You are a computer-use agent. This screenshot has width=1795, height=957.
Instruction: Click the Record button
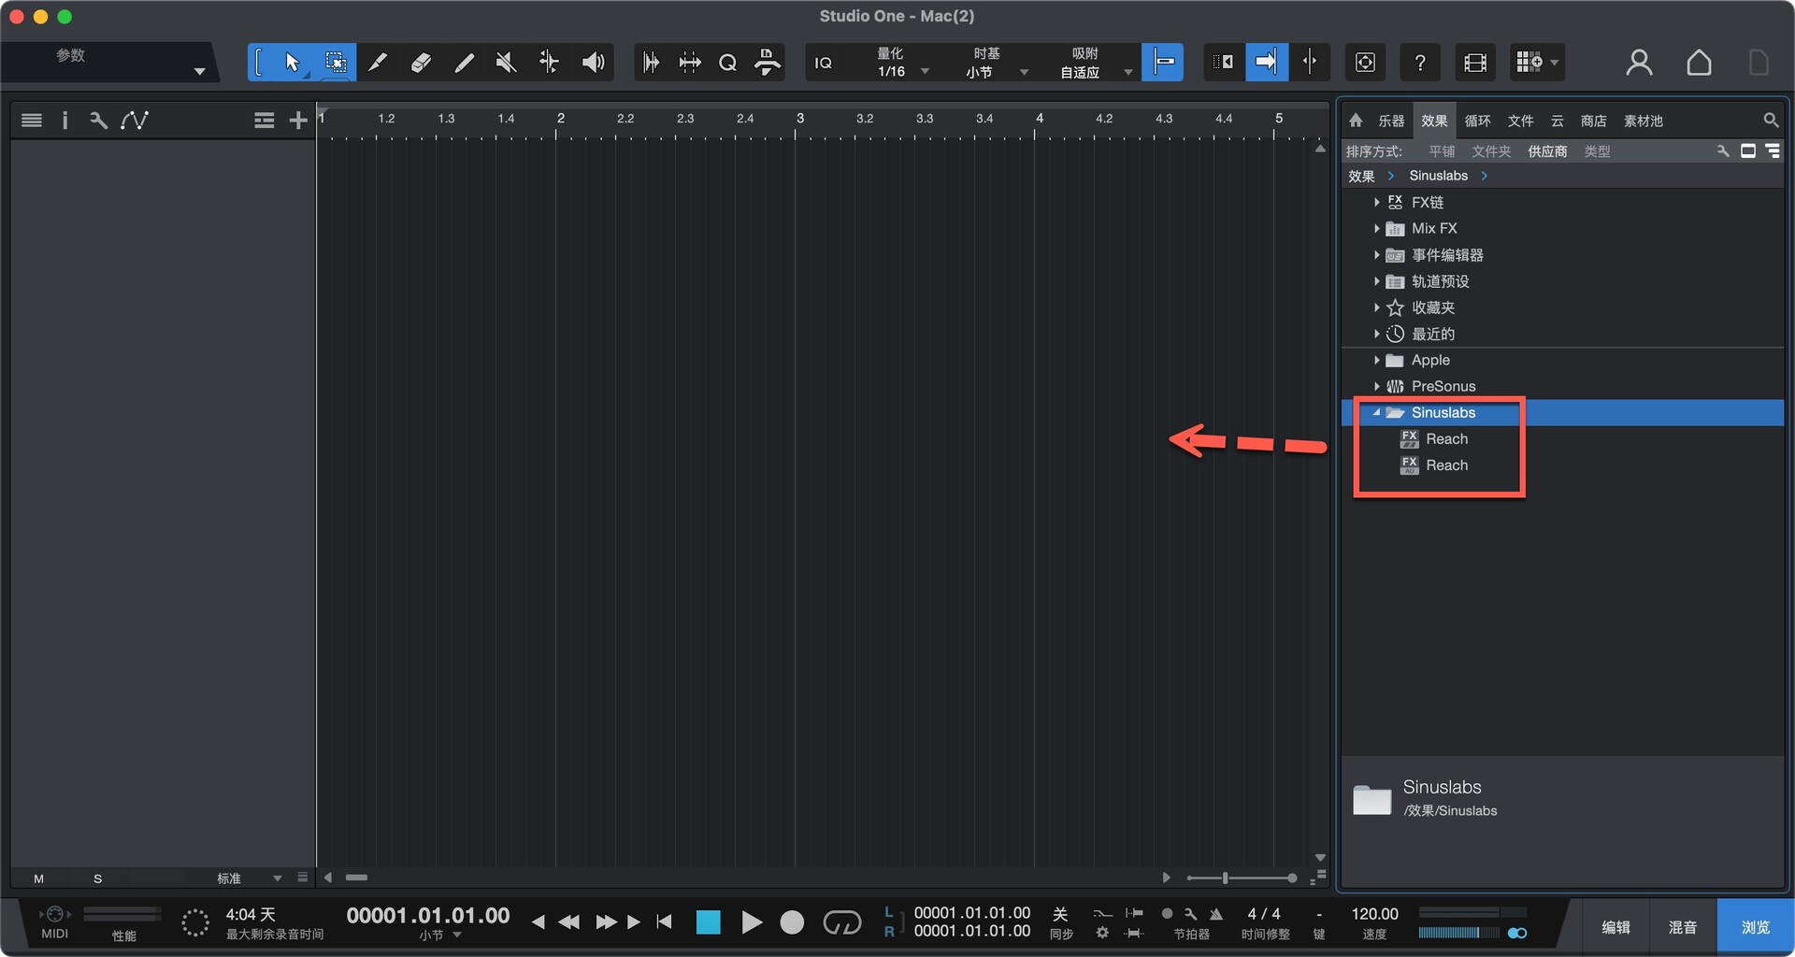pos(792,922)
